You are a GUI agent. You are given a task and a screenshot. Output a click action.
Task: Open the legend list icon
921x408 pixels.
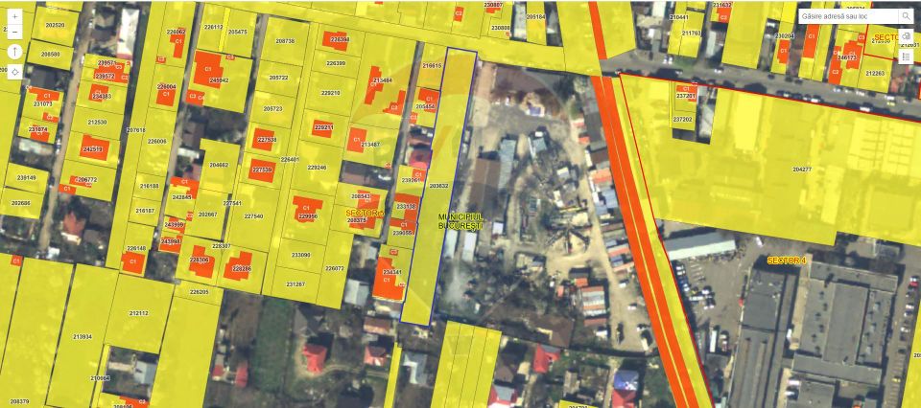click(x=905, y=57)
